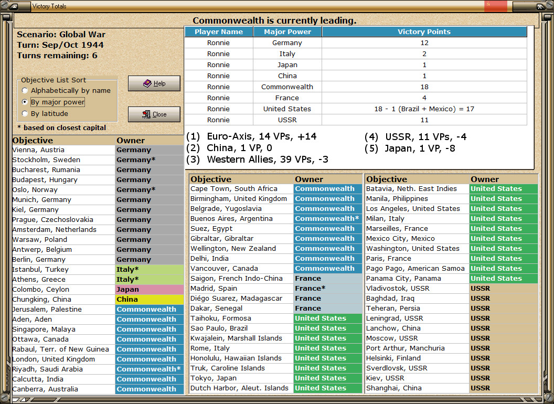This screenshot has width=554, height=404.
Task: Select Vladivostok, USSR objective
Action: [x=417, y=289]
